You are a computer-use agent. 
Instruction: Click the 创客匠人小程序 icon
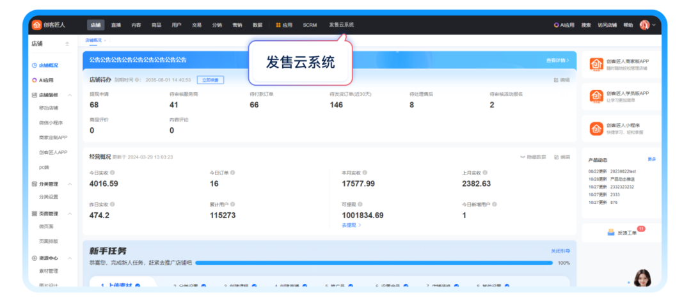coord(596,129)
